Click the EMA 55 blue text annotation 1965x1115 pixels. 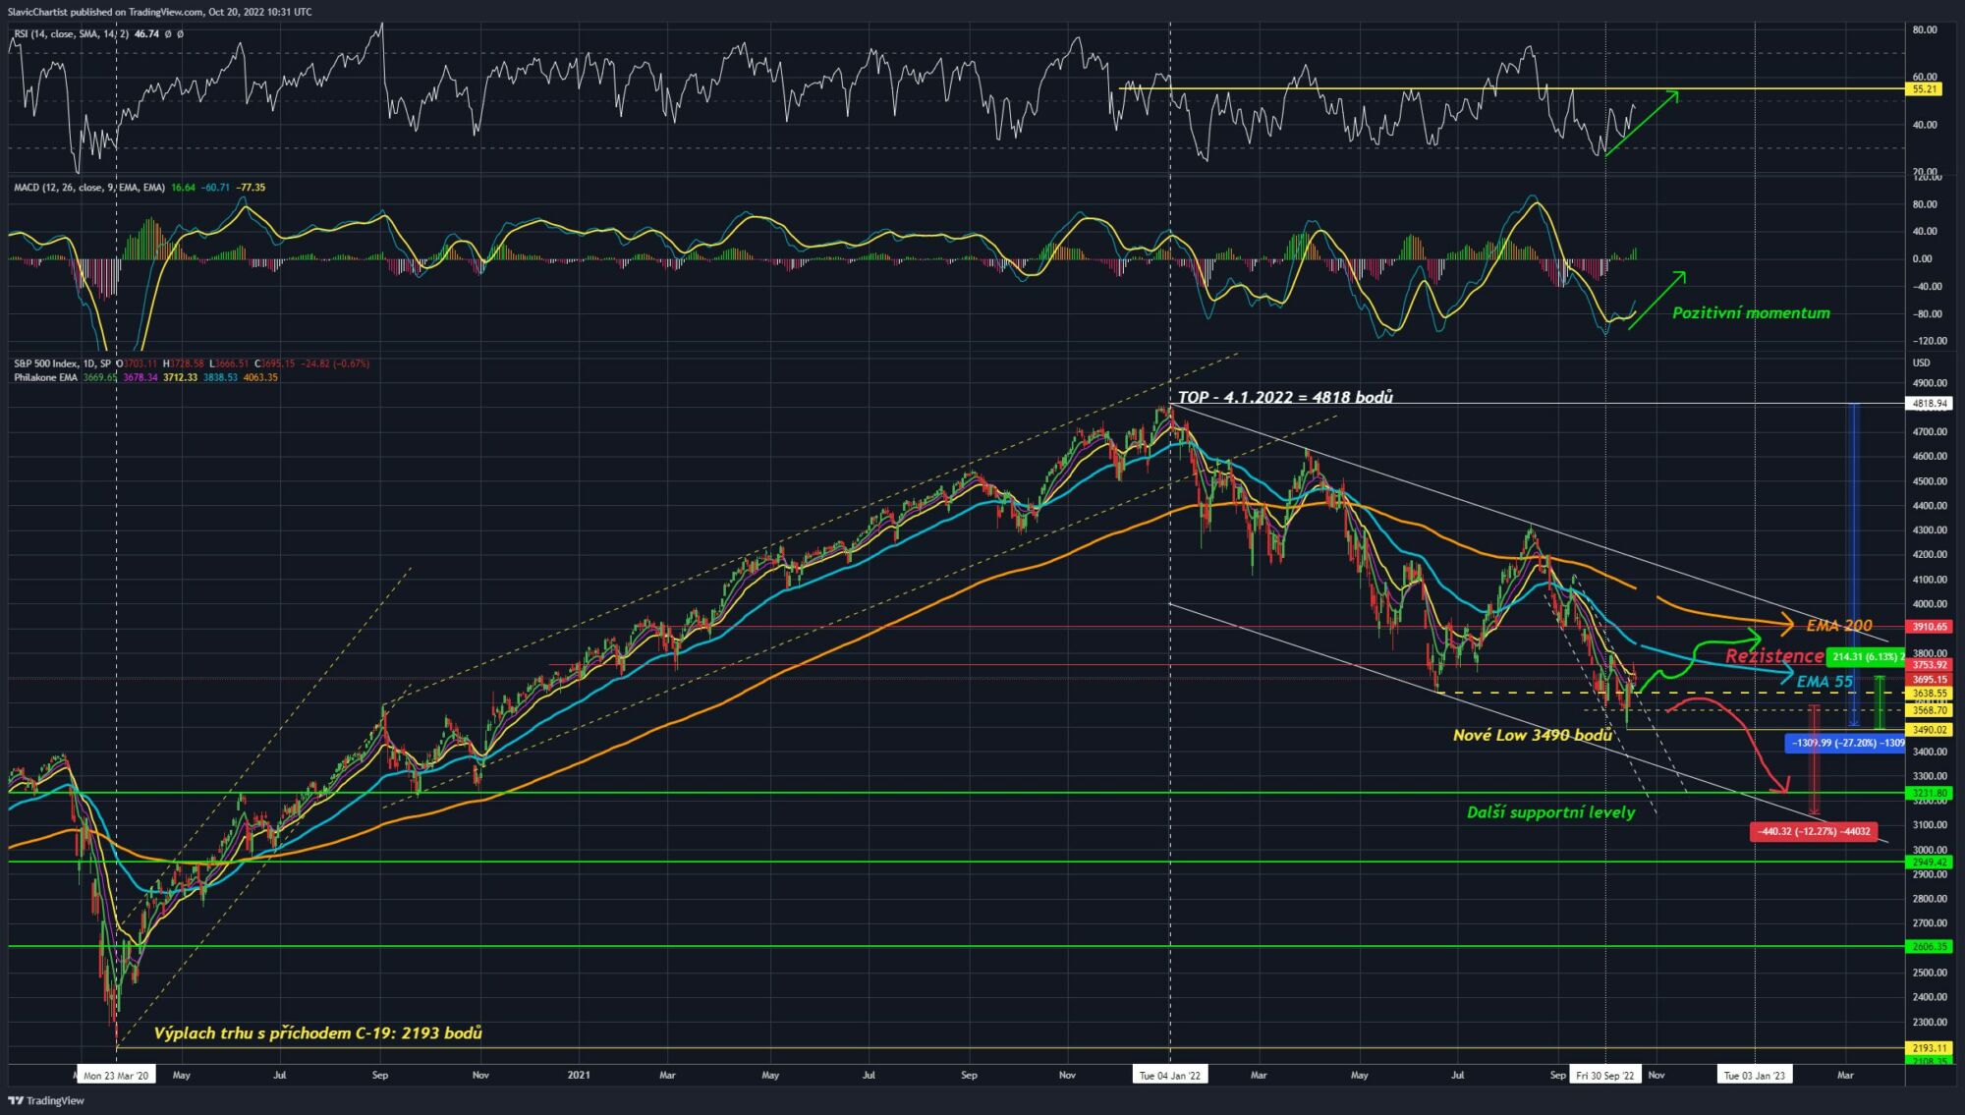[x=1825, y=681]
